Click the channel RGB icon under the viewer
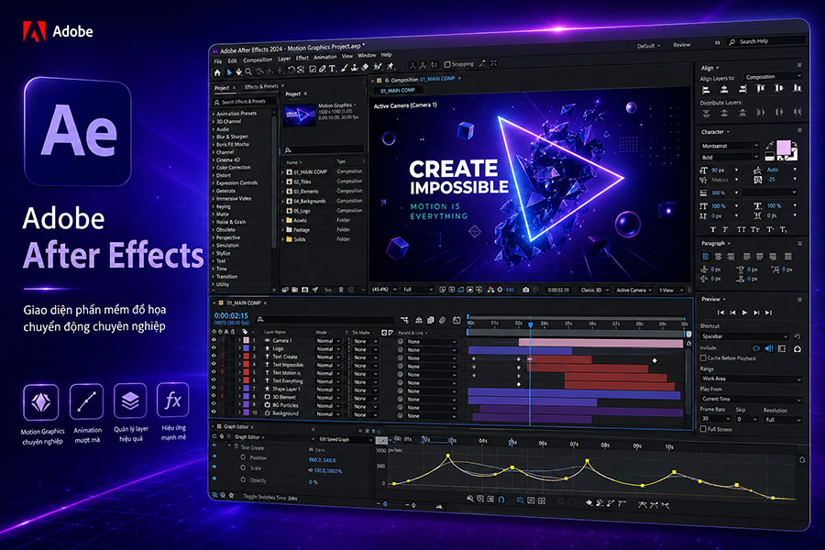This screenshot has width=825, height=550. coord(490,290)
